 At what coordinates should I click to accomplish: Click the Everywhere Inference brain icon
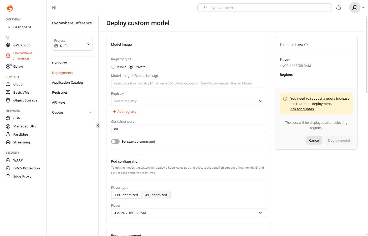pos(8,56)
